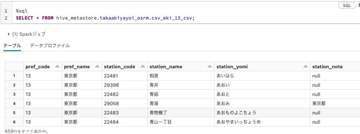Sort by pref_name column arrow
Image resolution: width=360 pixels, height=134 pixels.
(97, 67)
